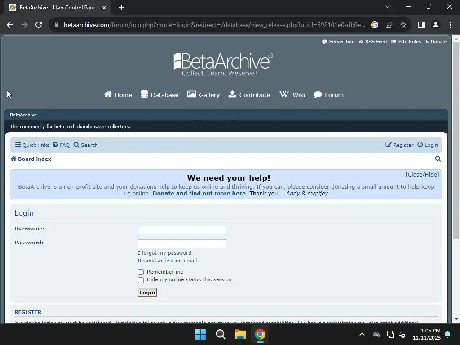
Task: Click 'Resend activation email'
Action: pyautogui.click(x=167, y=261)
